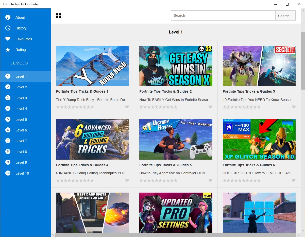305x237 pixels.
Task: Open the 6 INSANE Building Editing Techniques text
Action: click(92, 173)
